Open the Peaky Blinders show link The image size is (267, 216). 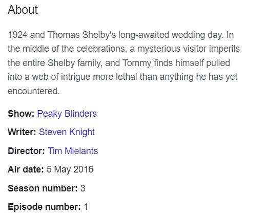point(67,114)
